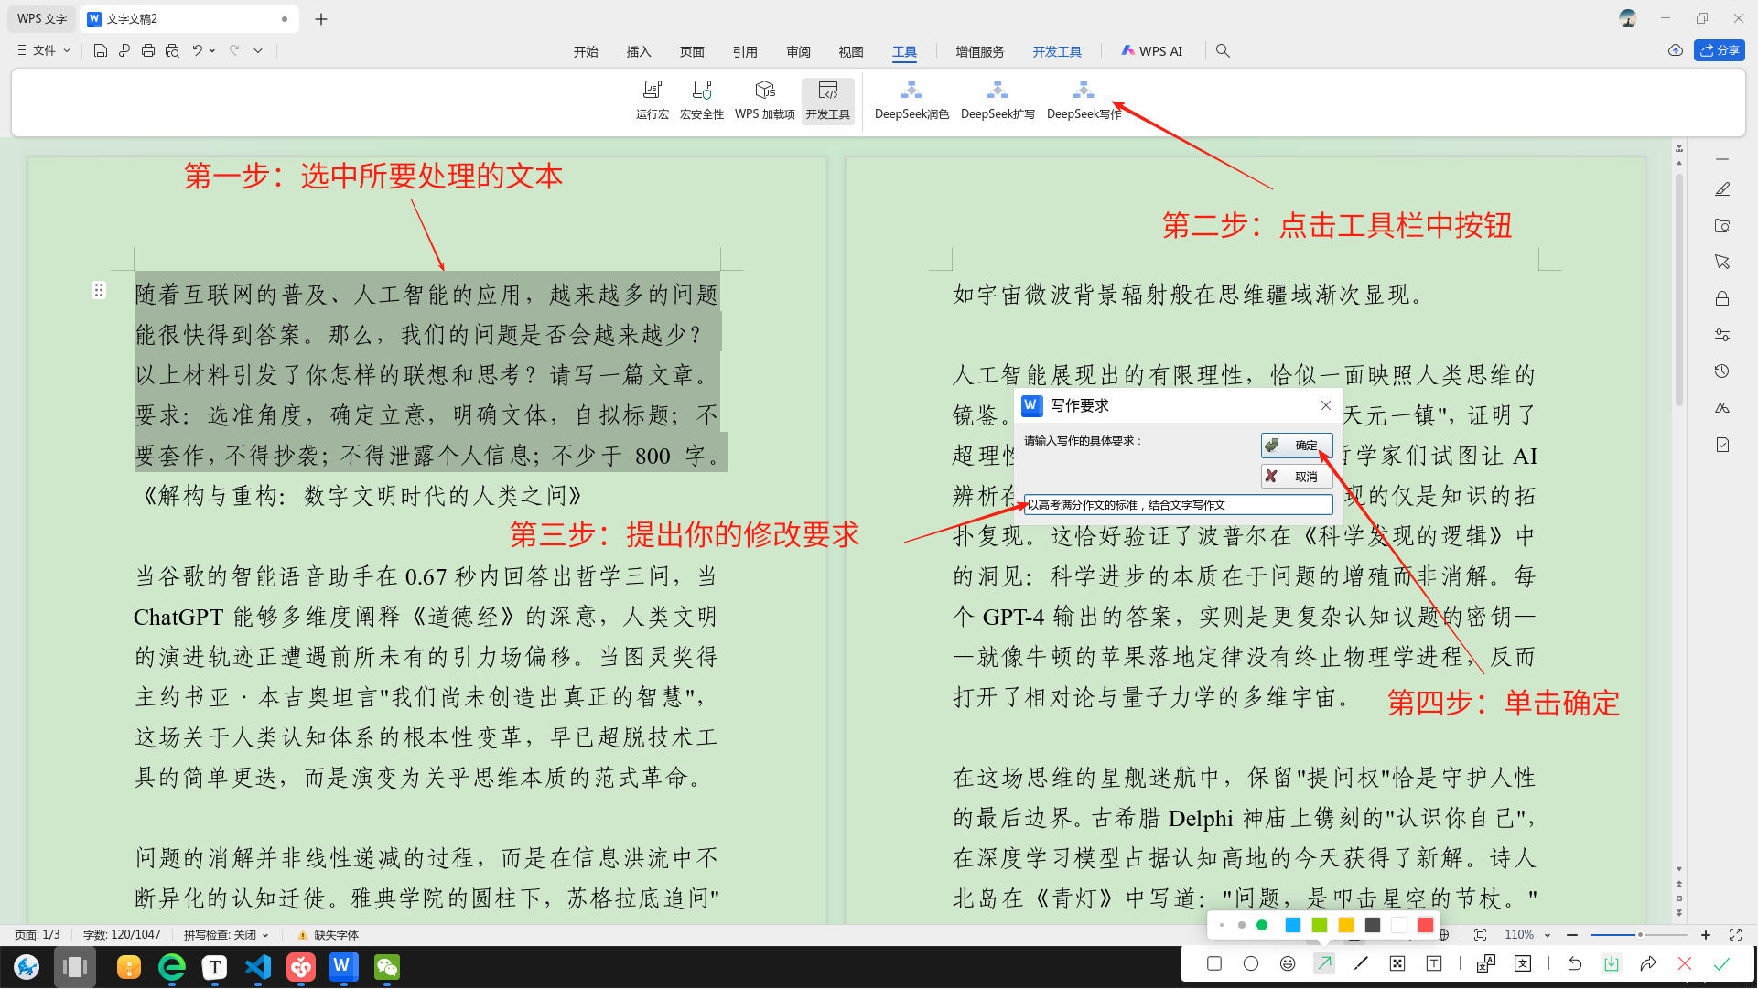This screenshot has height=989, width=1758.
Task: Click the zoom out minus button
Action: [1572, 936]
